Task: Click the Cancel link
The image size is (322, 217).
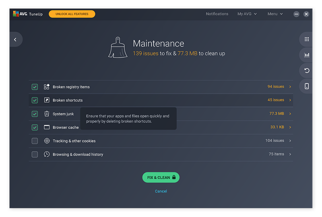Action: [x=161, y=191]
